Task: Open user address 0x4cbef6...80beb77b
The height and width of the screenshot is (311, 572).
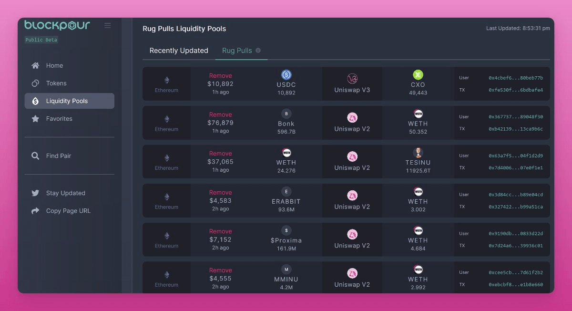Action: pyautogui.click(x=516, y=78)
